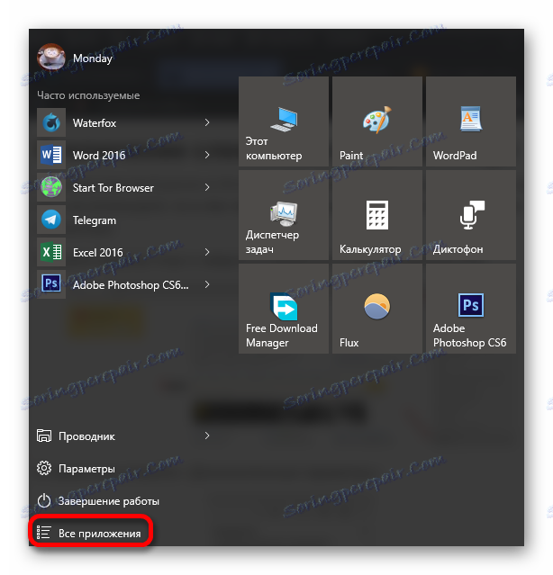Select the Excel 2016 name label
This screenshot has width=553, height=575.
tap(97, 253)
